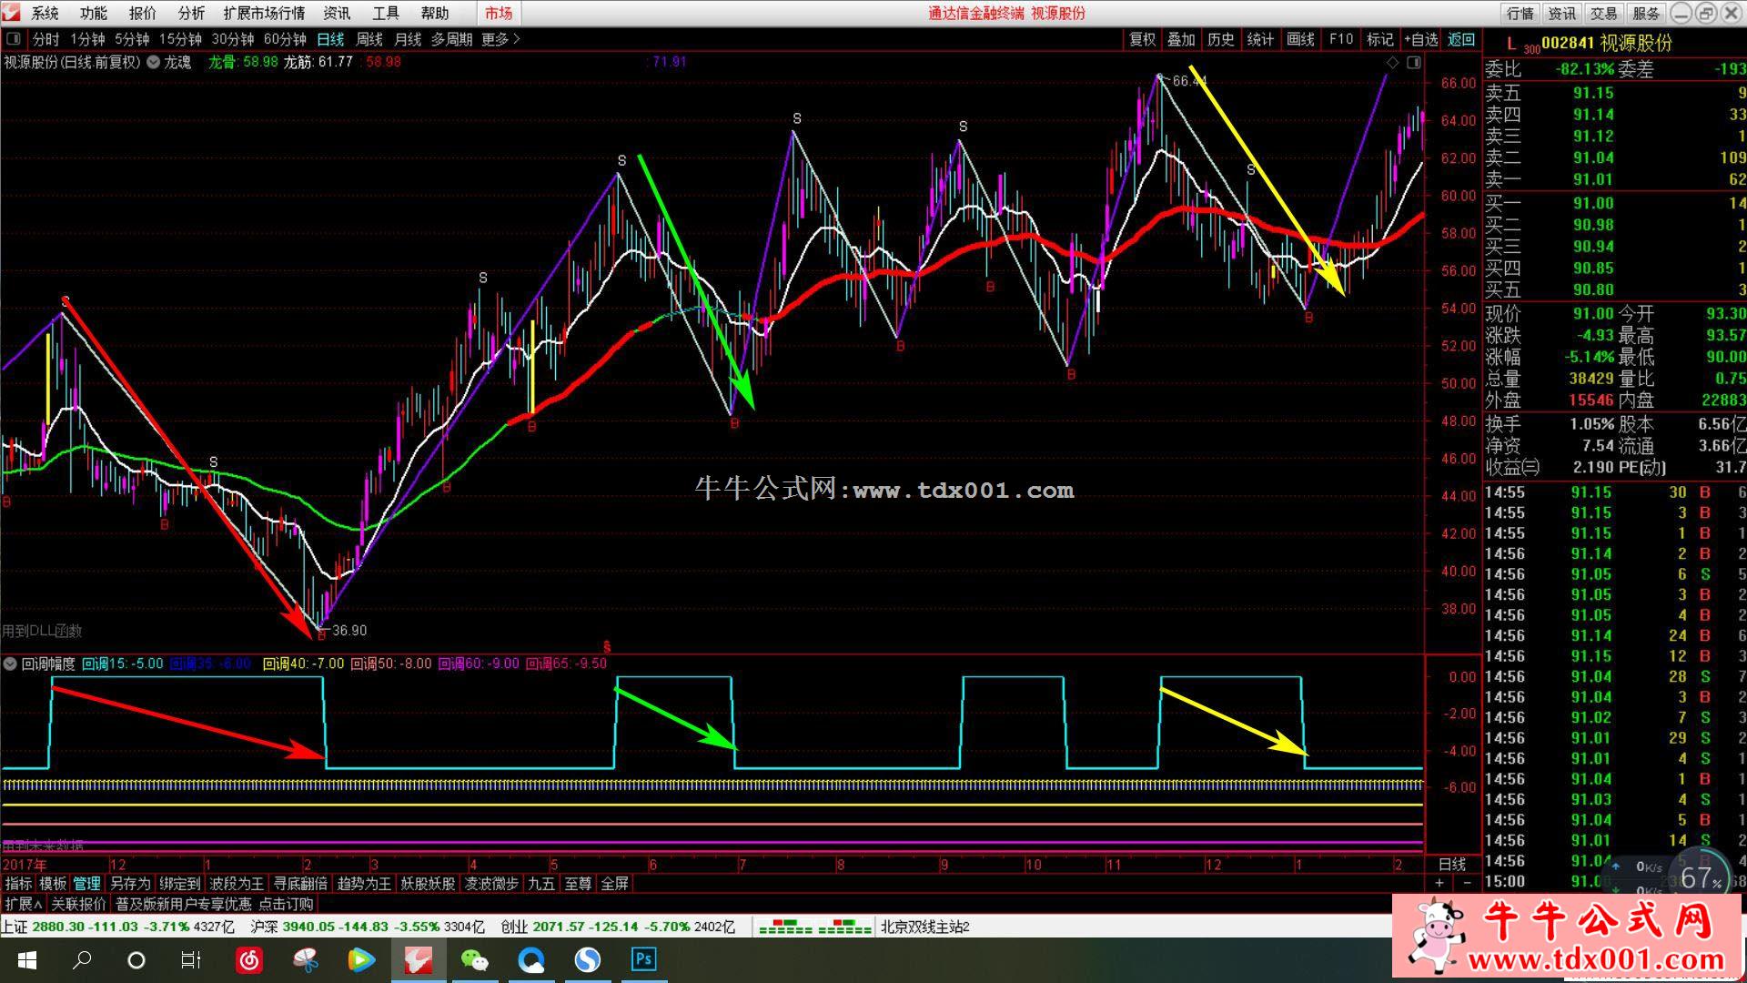Screen dimensions: 1747x983
Task: Open the 系统 menu
Action: point(45,13)
